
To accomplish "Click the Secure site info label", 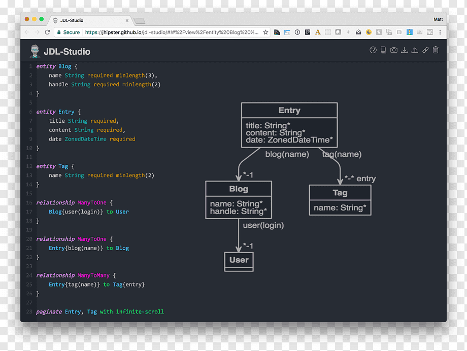I will (69, 32).
